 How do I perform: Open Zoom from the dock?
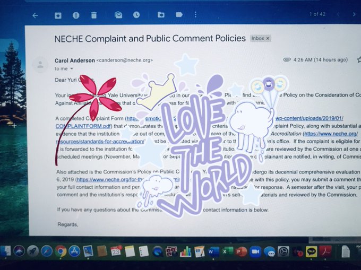coord(255,251)
